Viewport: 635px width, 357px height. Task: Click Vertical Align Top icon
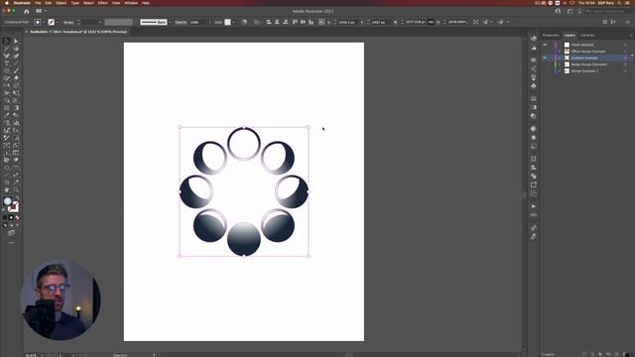[295, 22]
